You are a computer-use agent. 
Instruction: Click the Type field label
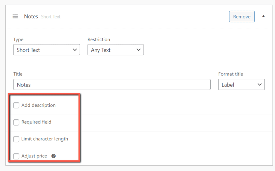coord(18,39)
